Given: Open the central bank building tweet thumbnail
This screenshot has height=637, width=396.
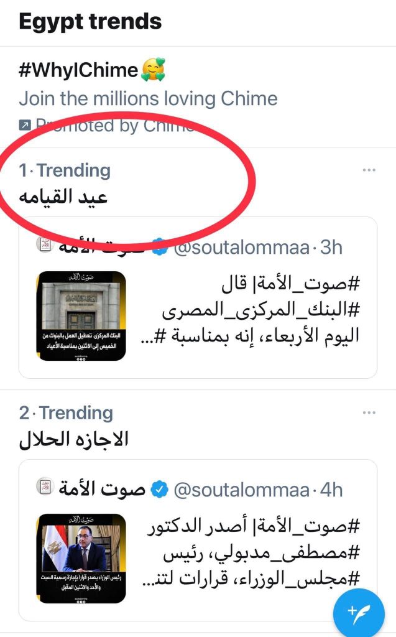Looking at the screenshot, I should point(81,316).
